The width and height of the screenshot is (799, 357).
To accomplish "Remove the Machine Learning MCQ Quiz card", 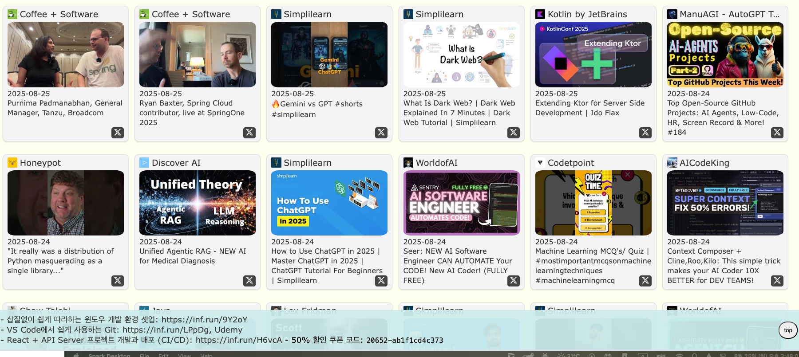I will (x=645, y=280).
